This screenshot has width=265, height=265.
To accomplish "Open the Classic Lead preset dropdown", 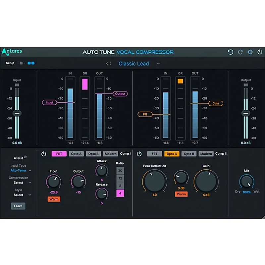I will point(158,64).
